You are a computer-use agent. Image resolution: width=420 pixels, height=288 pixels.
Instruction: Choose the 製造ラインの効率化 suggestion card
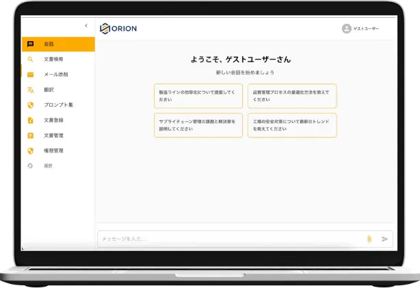198,95
